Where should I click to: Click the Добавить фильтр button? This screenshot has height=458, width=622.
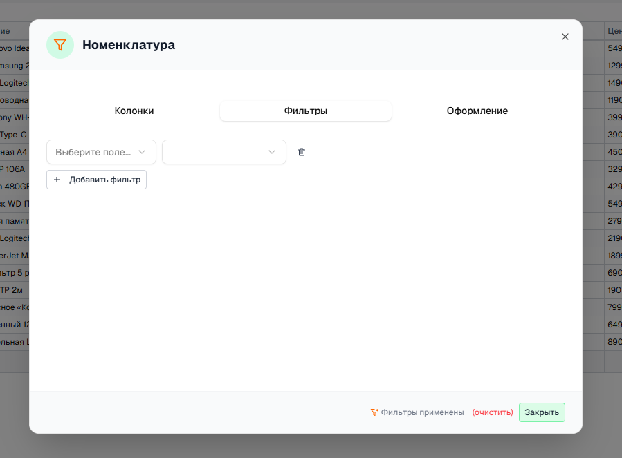click(96, 180)
